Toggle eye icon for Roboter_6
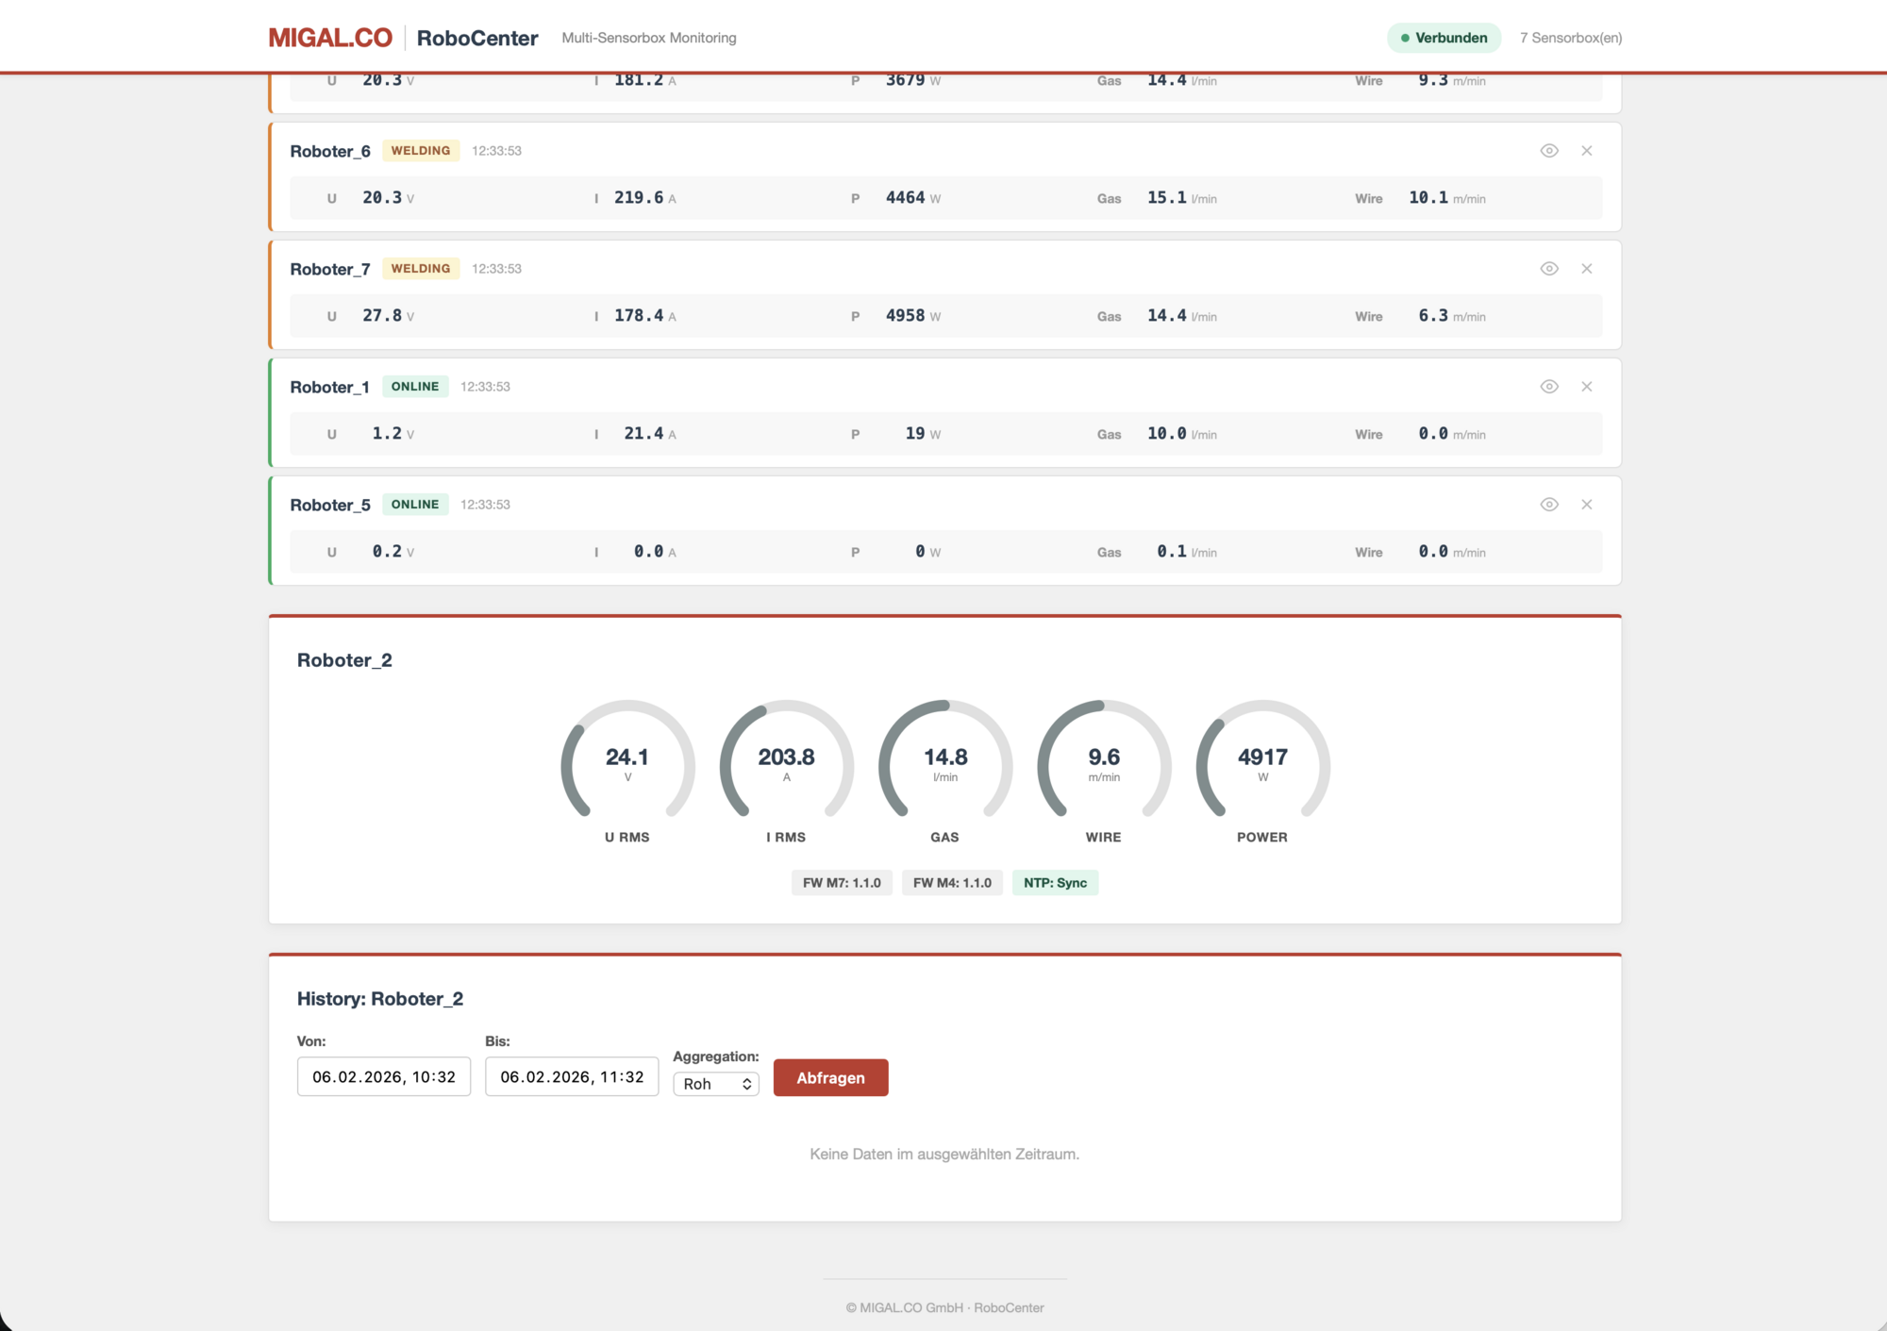This screenshot has width=1887, height=1331. coord(1548,151)
